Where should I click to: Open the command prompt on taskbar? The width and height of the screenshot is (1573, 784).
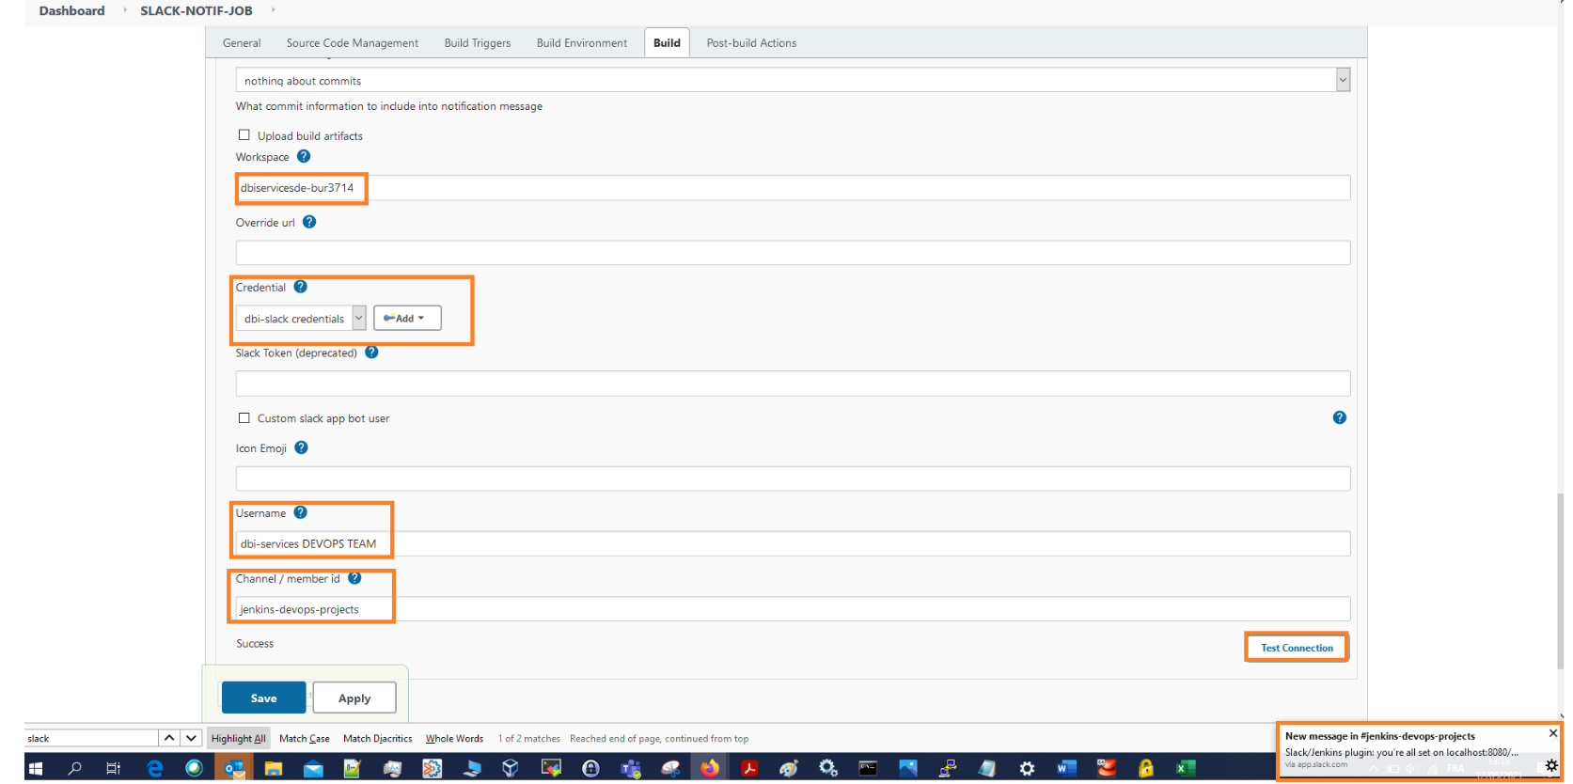(x=868, y=768)
